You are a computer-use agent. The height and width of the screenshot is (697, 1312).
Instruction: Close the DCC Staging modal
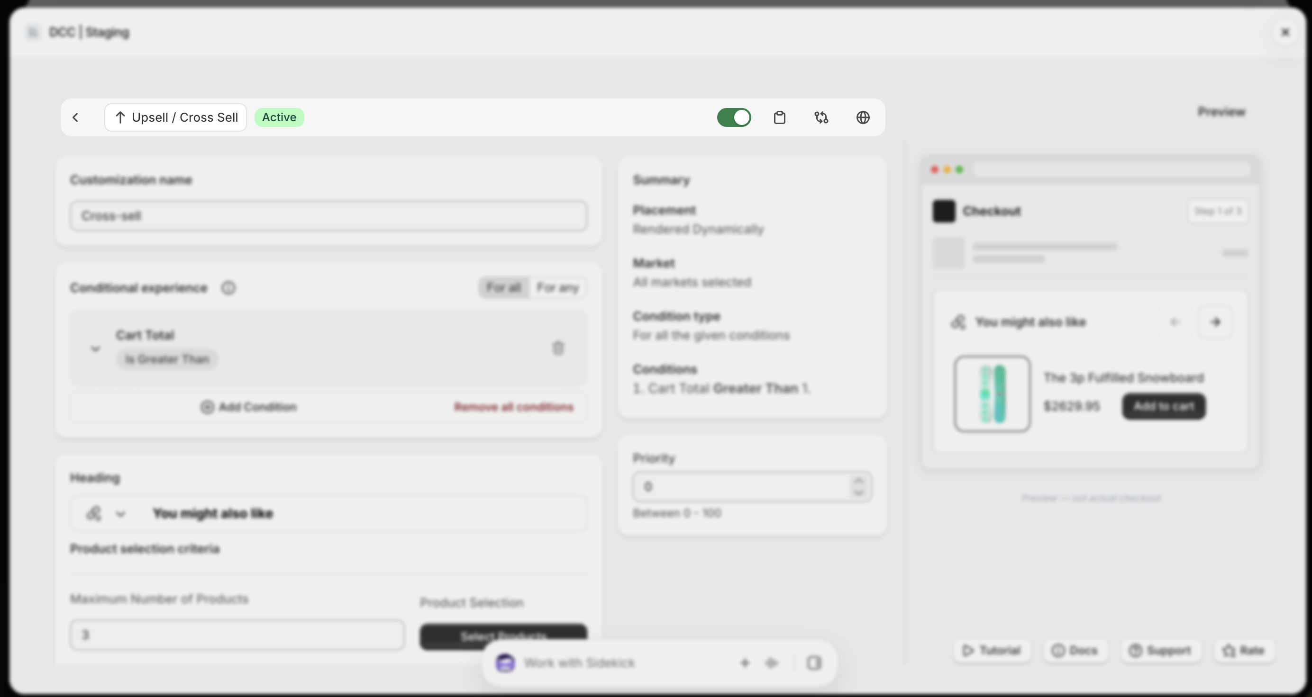(1285, 33)
